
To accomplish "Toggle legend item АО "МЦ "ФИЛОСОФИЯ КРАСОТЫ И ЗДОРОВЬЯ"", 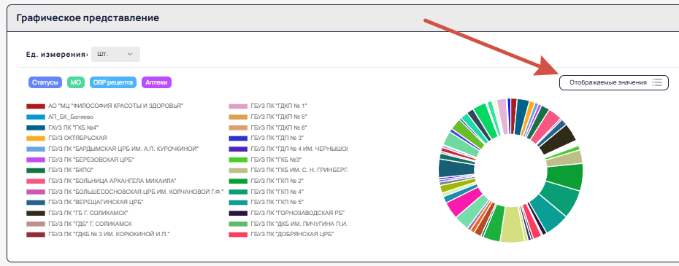I will pyautogui.click(x=105, y=106).
